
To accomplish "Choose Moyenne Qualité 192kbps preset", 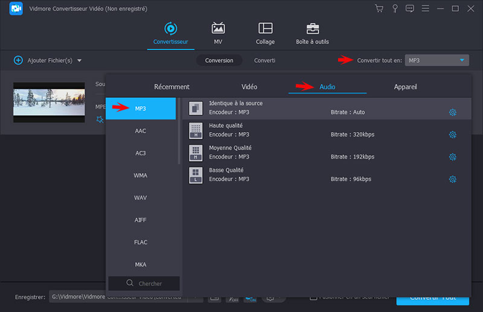I will pyautogui.click(x=327, y=153).
